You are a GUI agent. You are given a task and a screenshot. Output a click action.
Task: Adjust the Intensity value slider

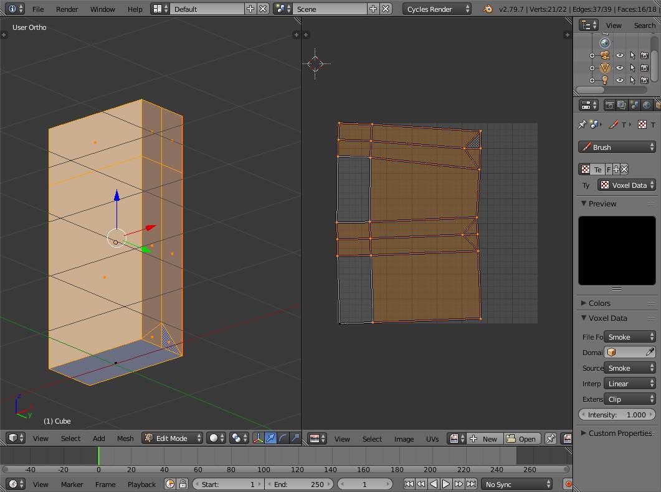click(x=617, y=414)
